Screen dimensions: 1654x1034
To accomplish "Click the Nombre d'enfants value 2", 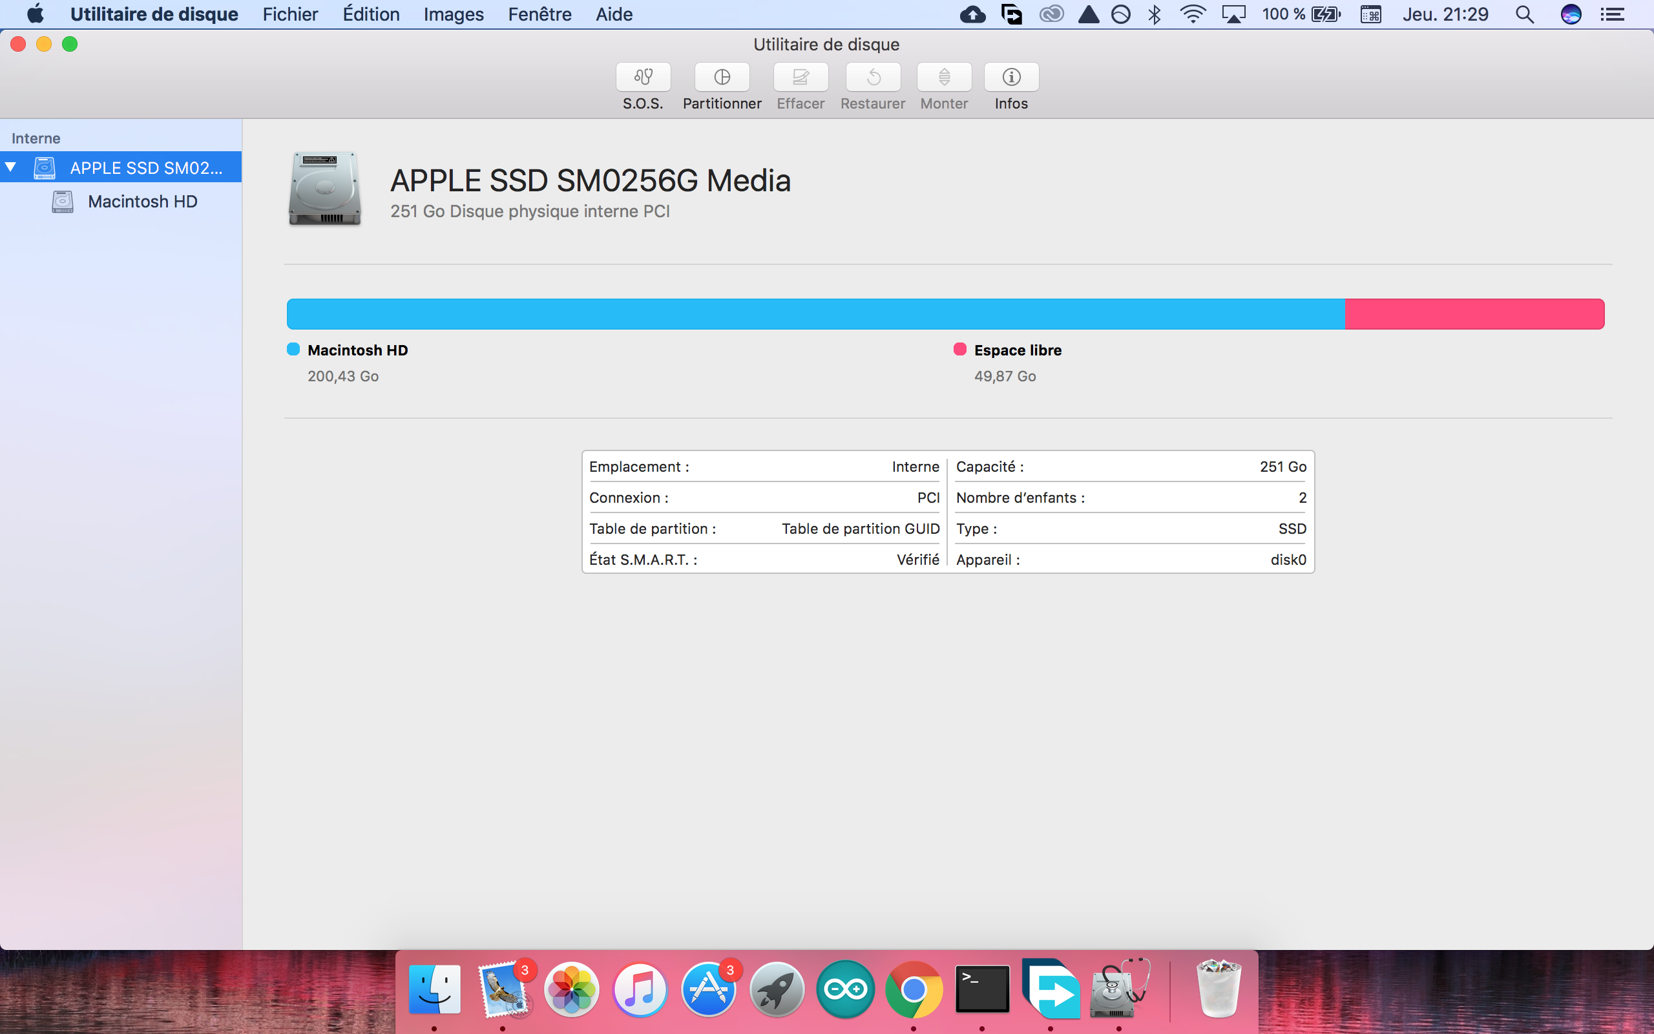I will tap(1302, 497).
